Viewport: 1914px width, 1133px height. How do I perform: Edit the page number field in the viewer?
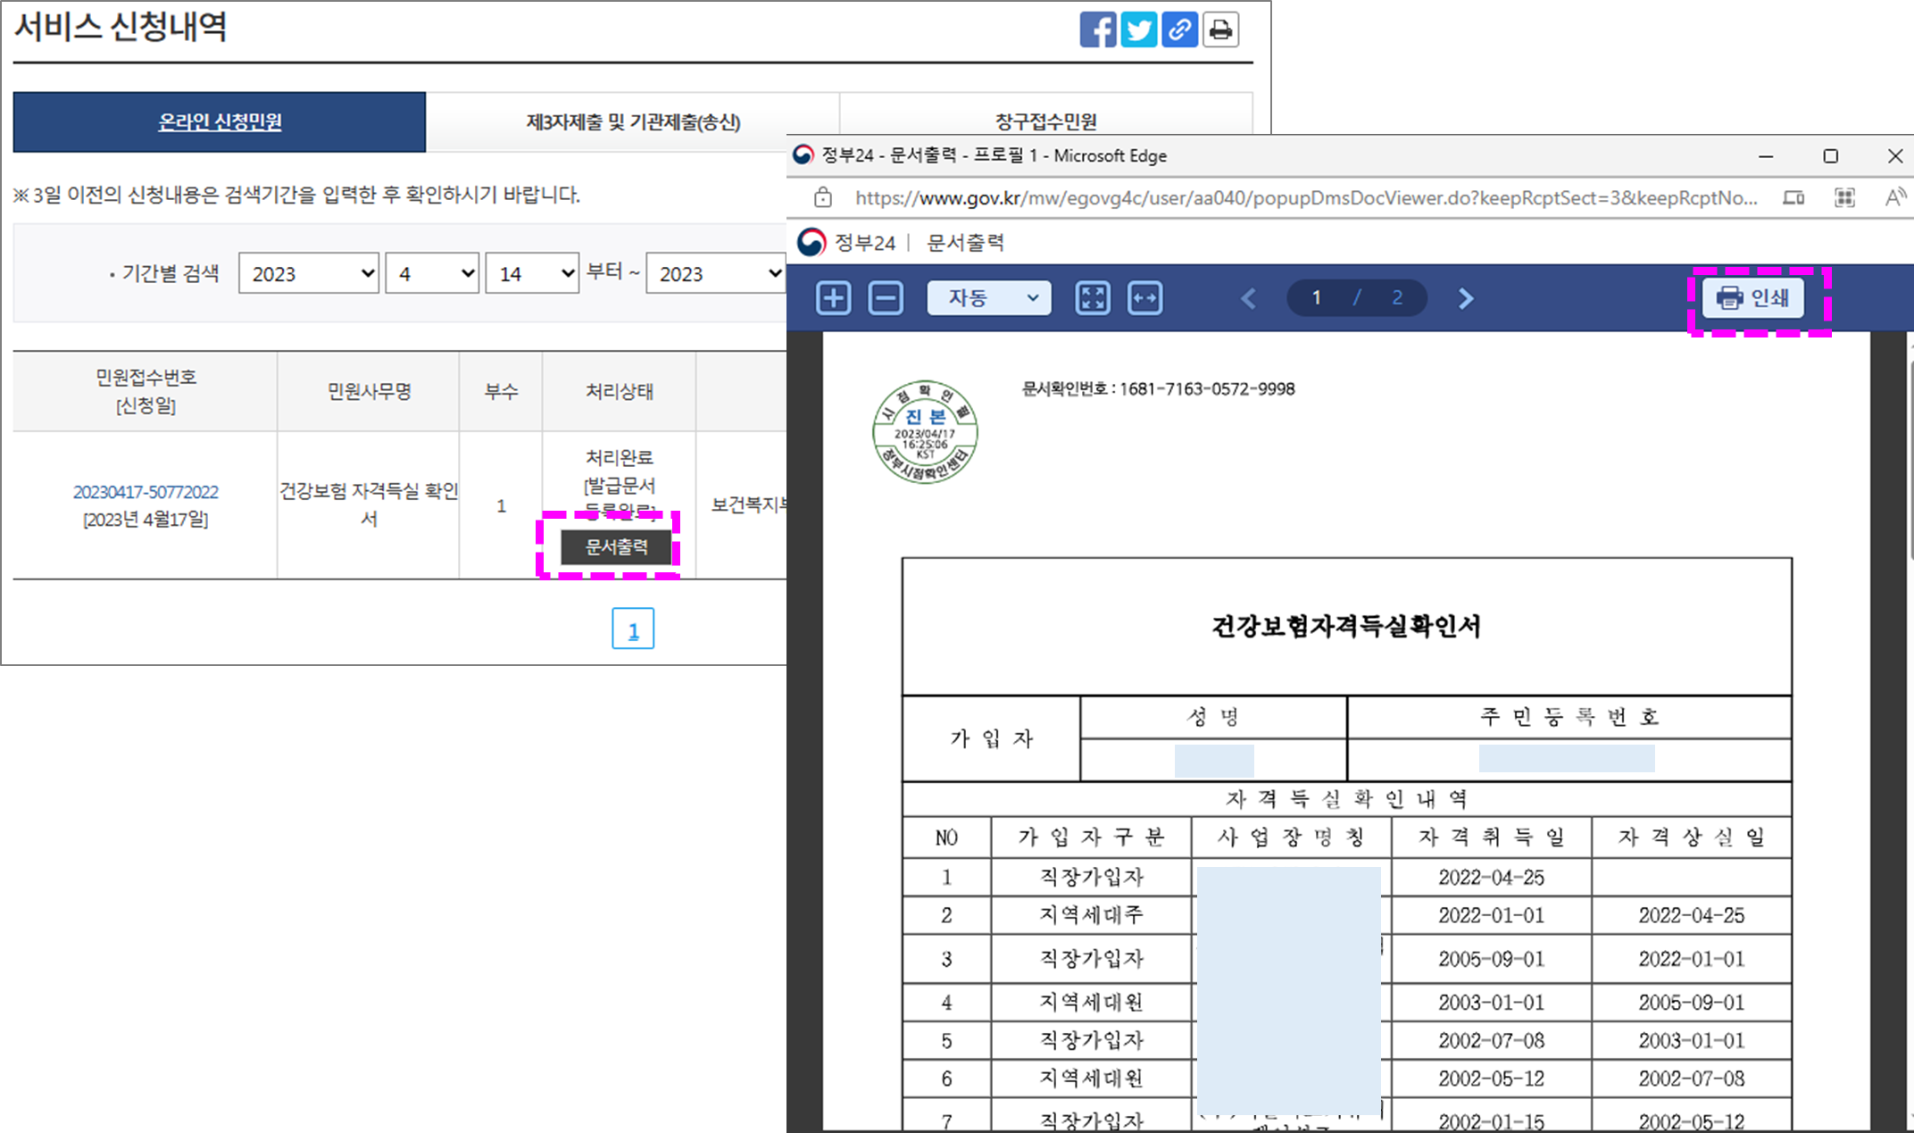(x=1316, y=298)
